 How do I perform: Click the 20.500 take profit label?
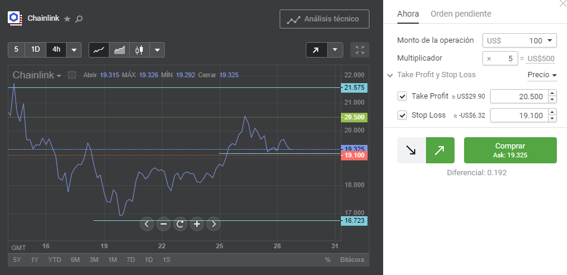pyautogui.click(x=354, y=117)
